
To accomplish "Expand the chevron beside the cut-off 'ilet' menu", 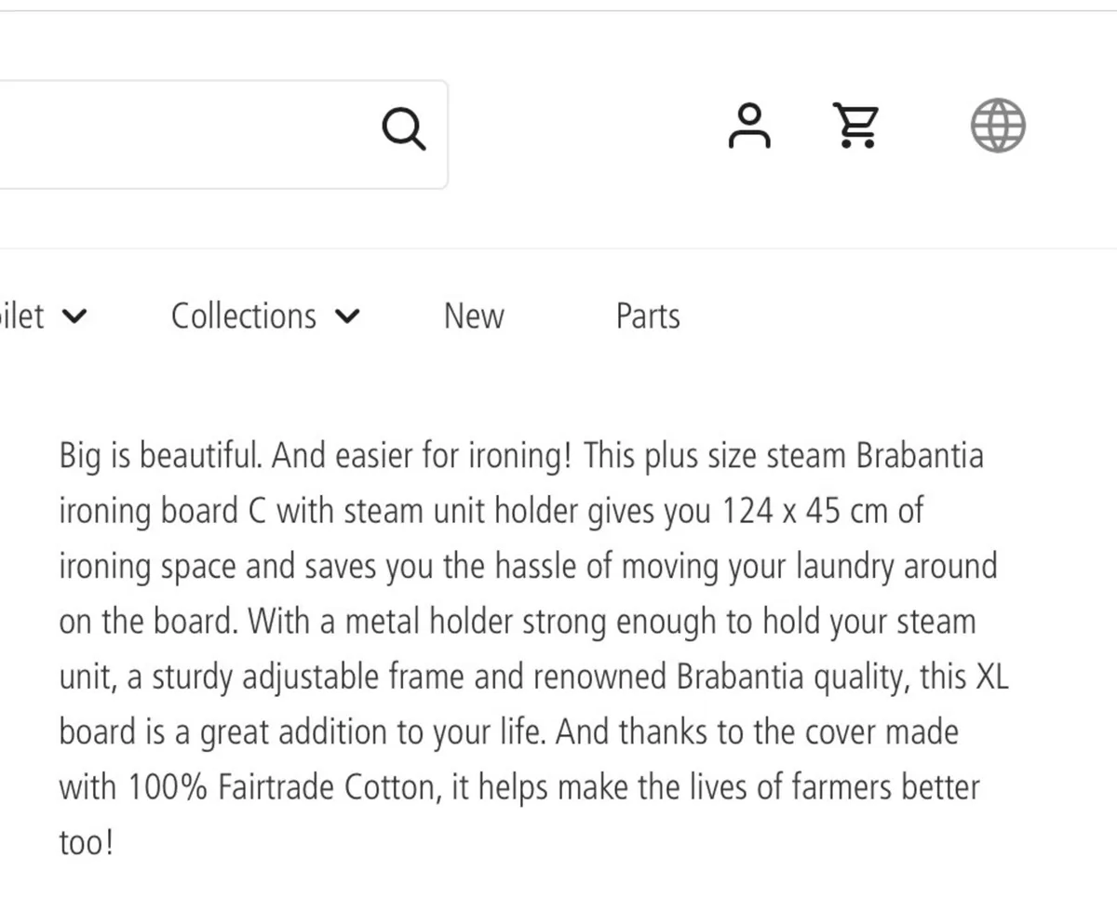I will click(74, 317).
